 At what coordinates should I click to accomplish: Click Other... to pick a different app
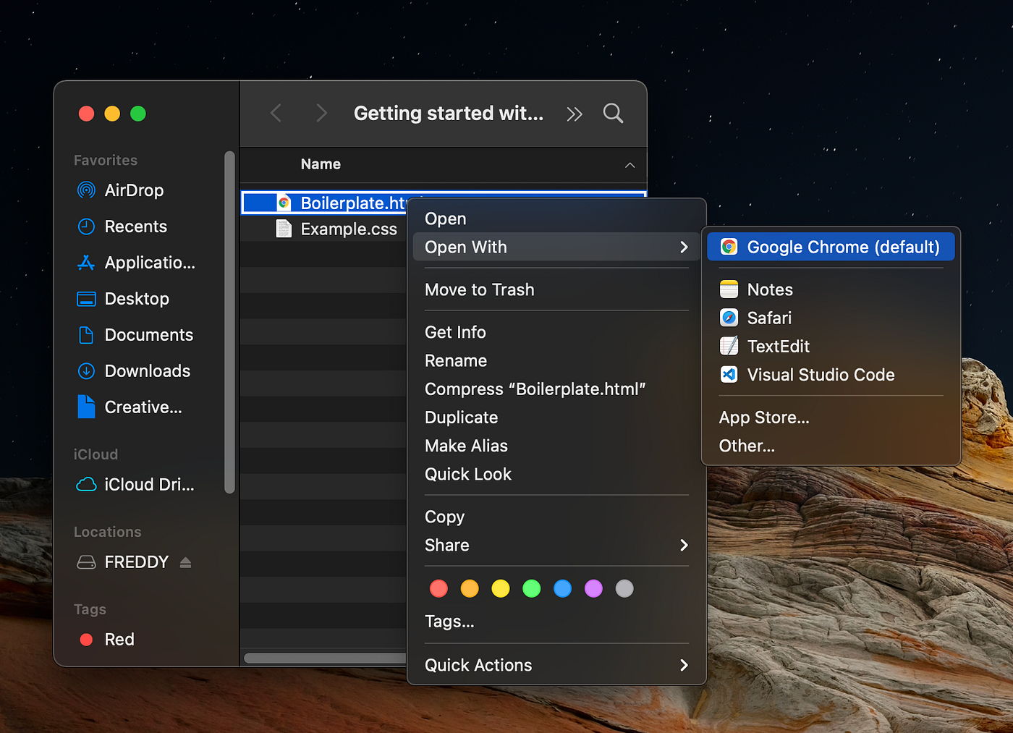click(746, 446)
